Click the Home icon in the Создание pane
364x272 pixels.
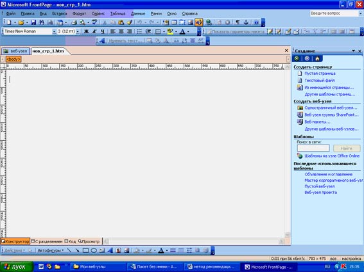(x=317, y=59)
